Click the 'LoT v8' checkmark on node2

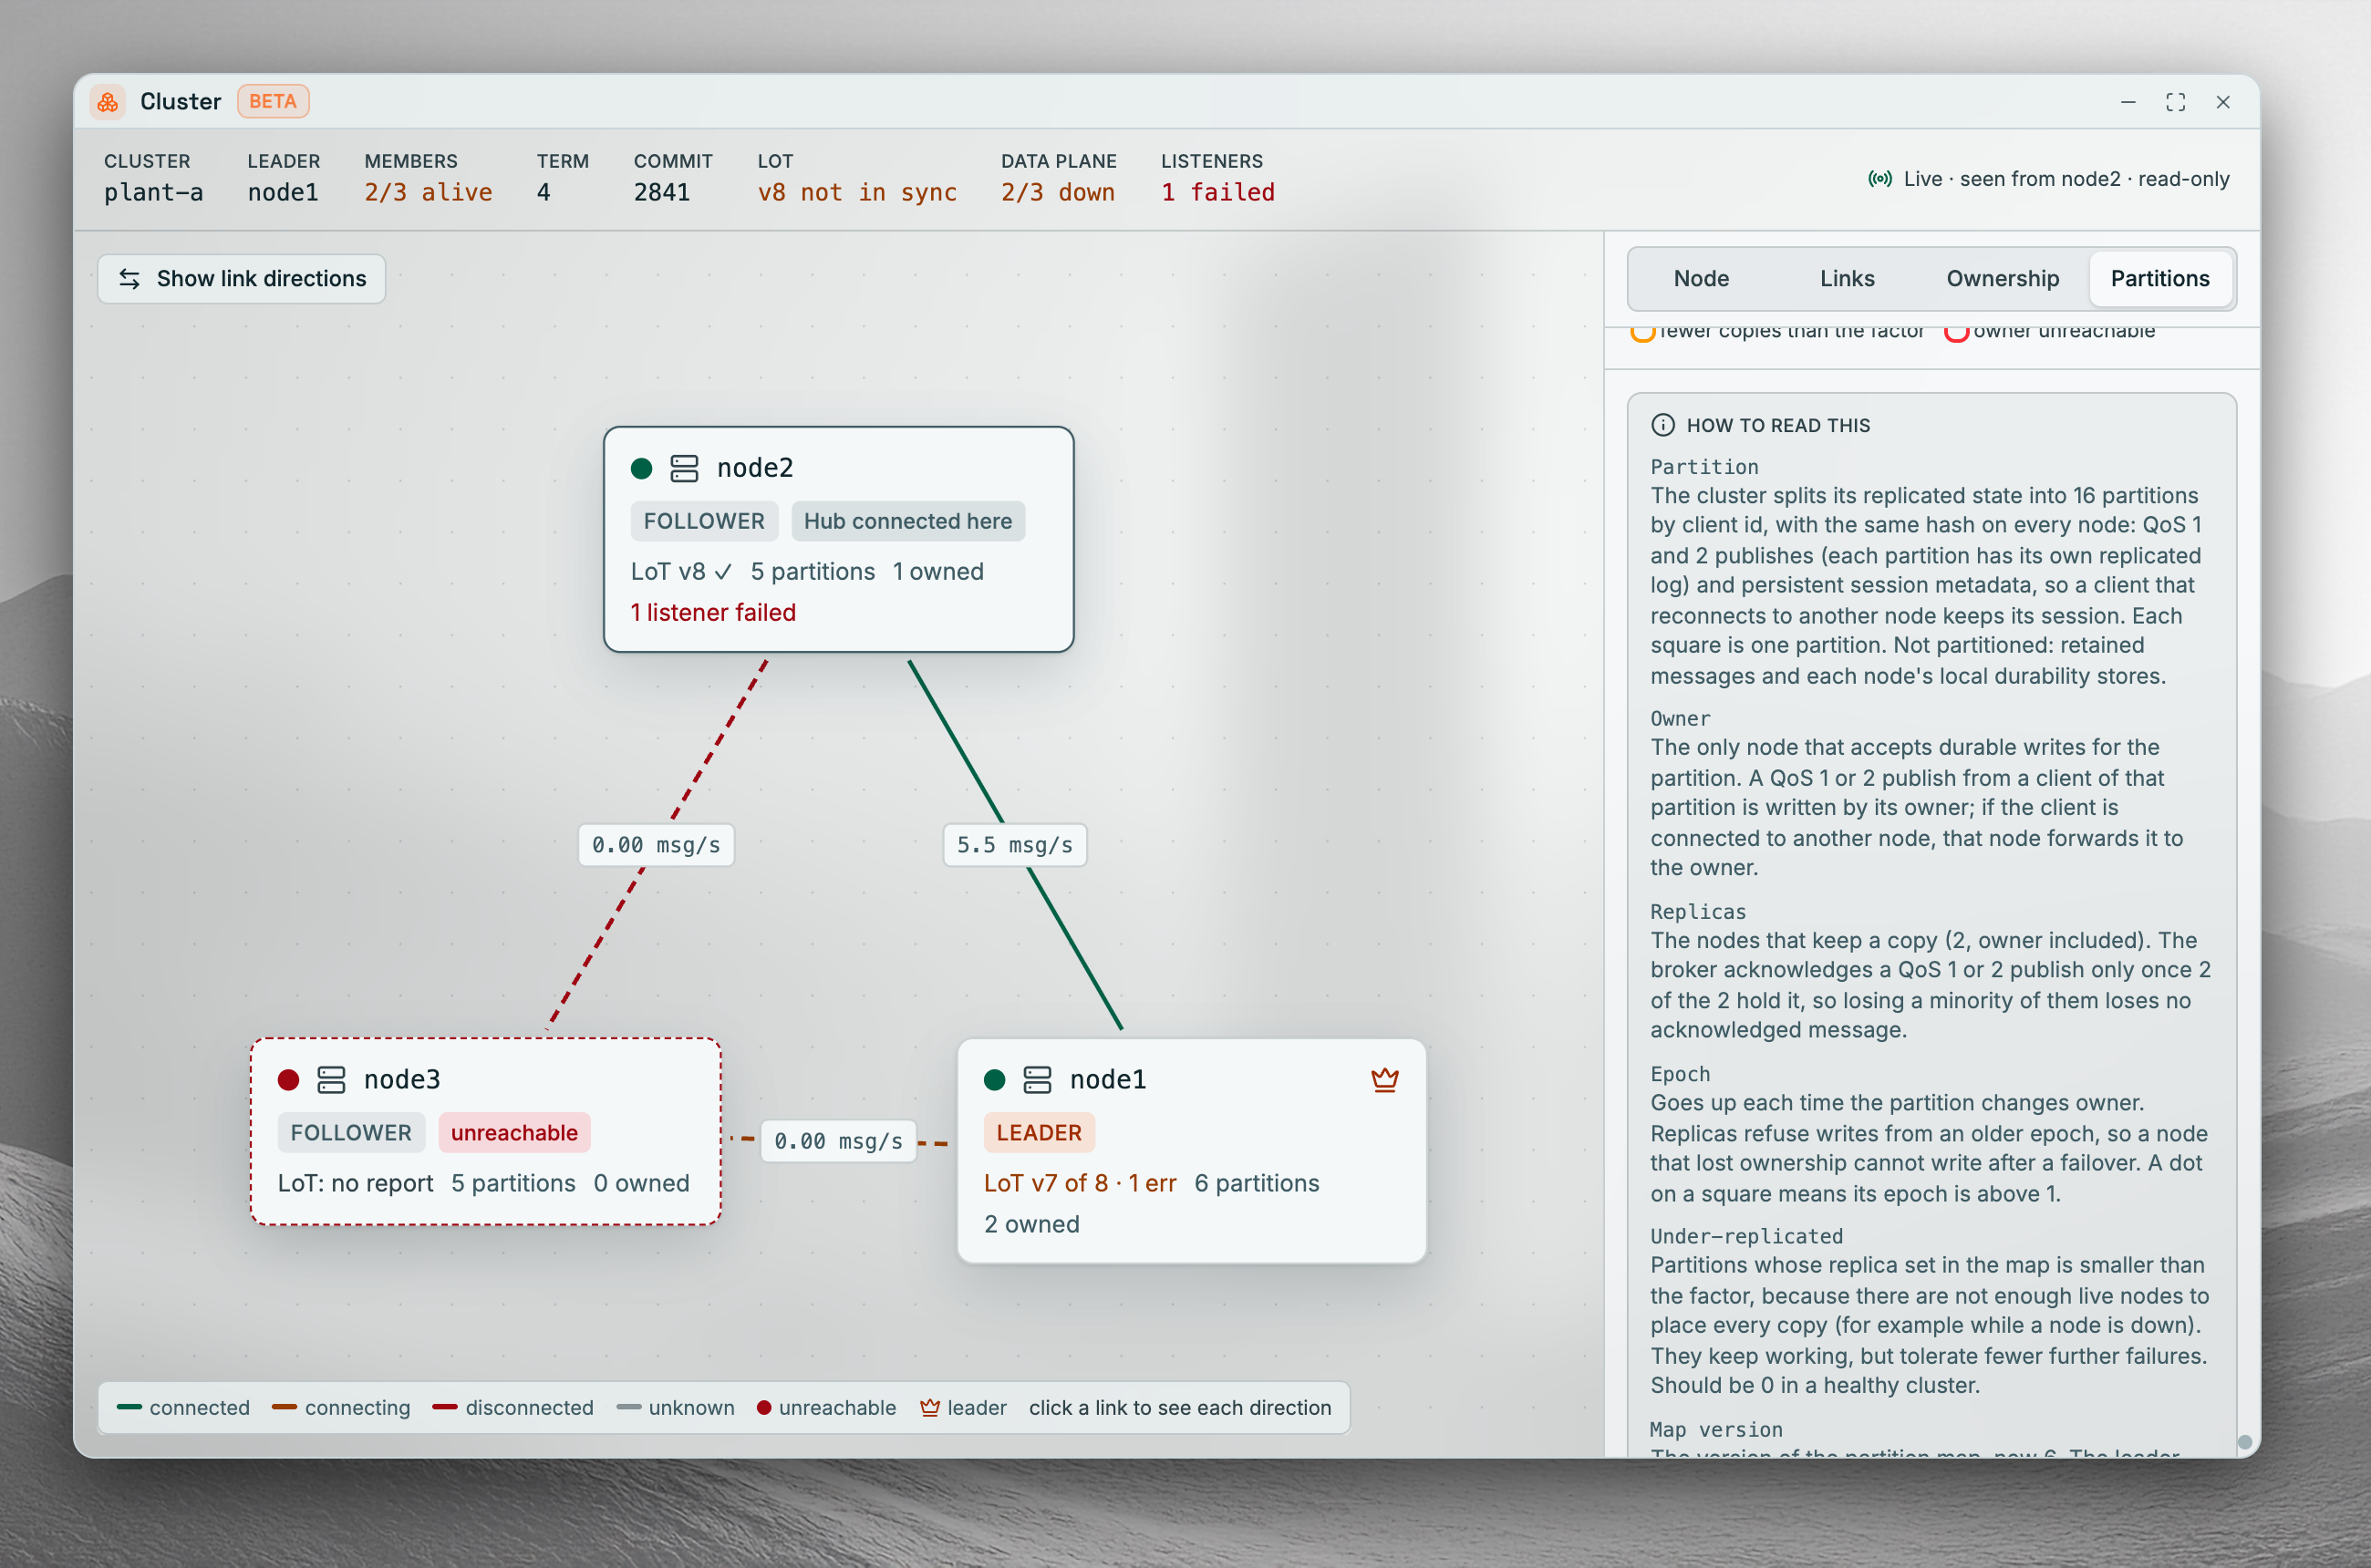point(723,572)
